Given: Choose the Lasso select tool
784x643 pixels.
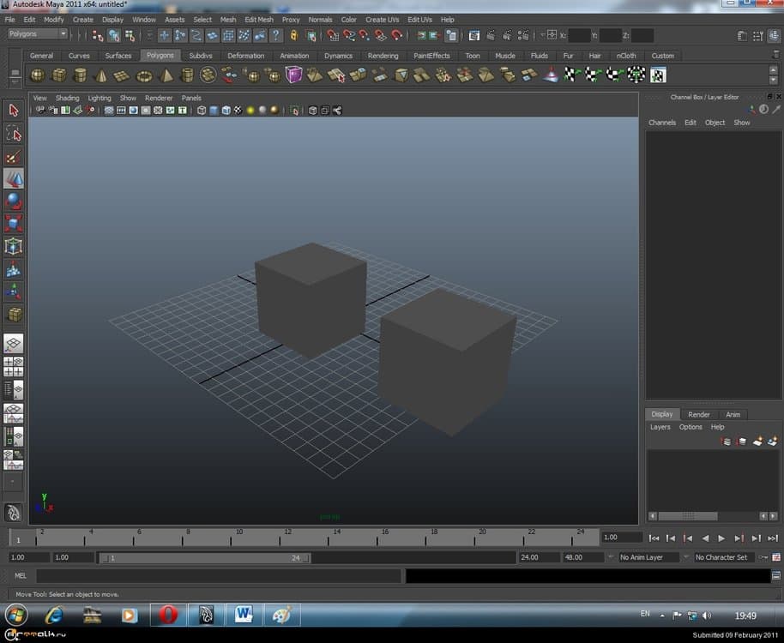Looking at the screenshot, I should point(14,134).
